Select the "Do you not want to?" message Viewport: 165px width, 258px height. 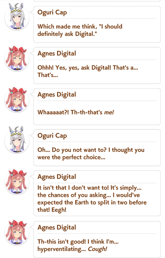click(91, 153)
